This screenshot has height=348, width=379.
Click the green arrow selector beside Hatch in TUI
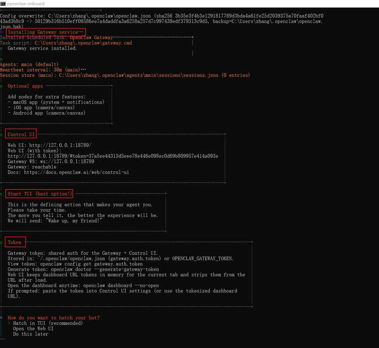point(9,323)
